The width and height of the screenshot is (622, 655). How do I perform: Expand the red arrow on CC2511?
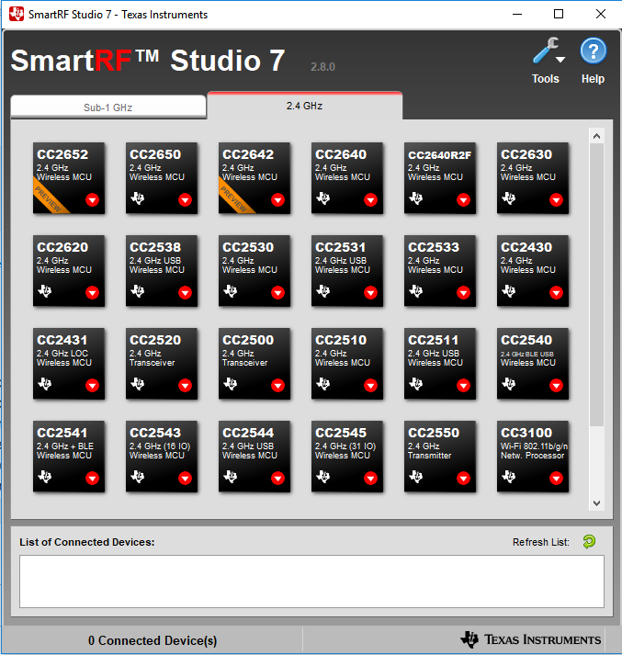point(463,385)
